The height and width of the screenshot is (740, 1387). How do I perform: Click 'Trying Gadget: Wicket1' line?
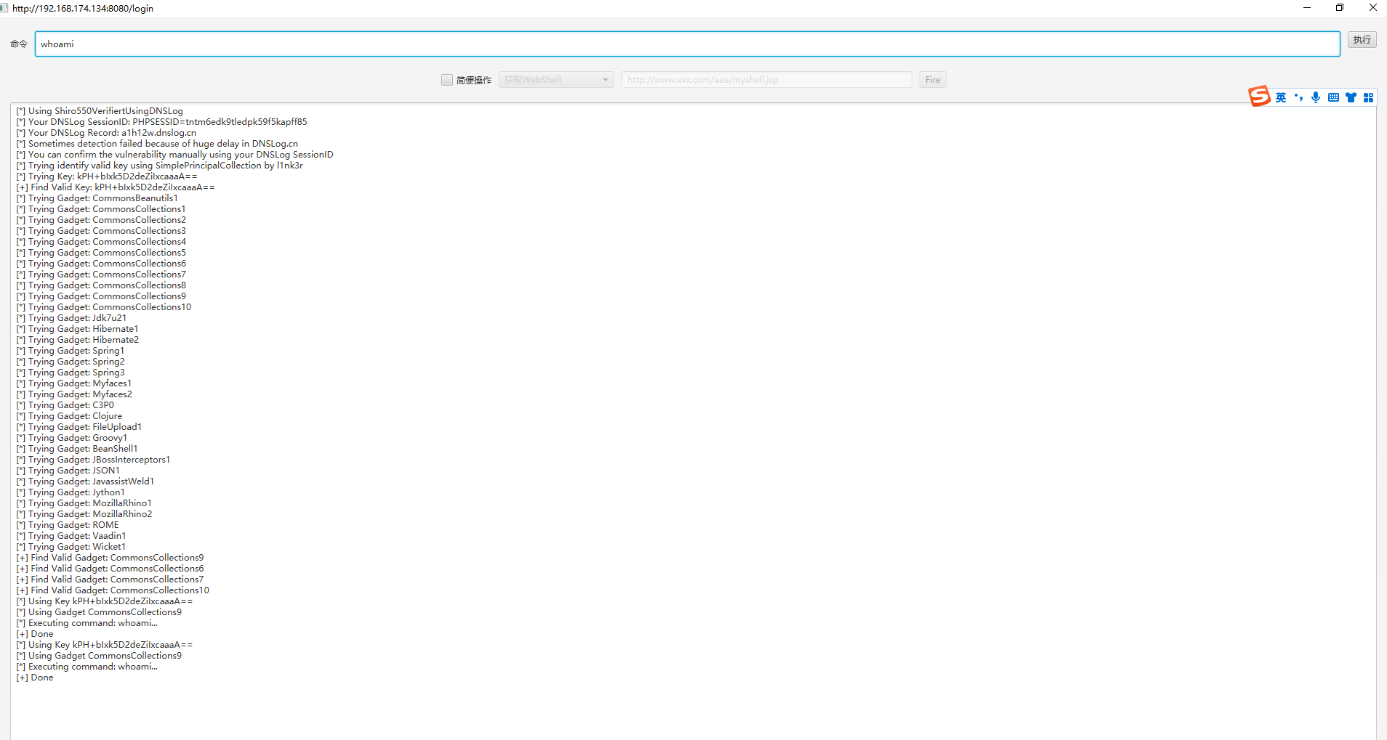click(71, 547)
